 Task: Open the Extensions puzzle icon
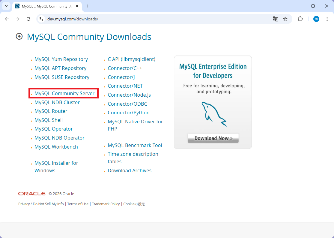(300, 19)
